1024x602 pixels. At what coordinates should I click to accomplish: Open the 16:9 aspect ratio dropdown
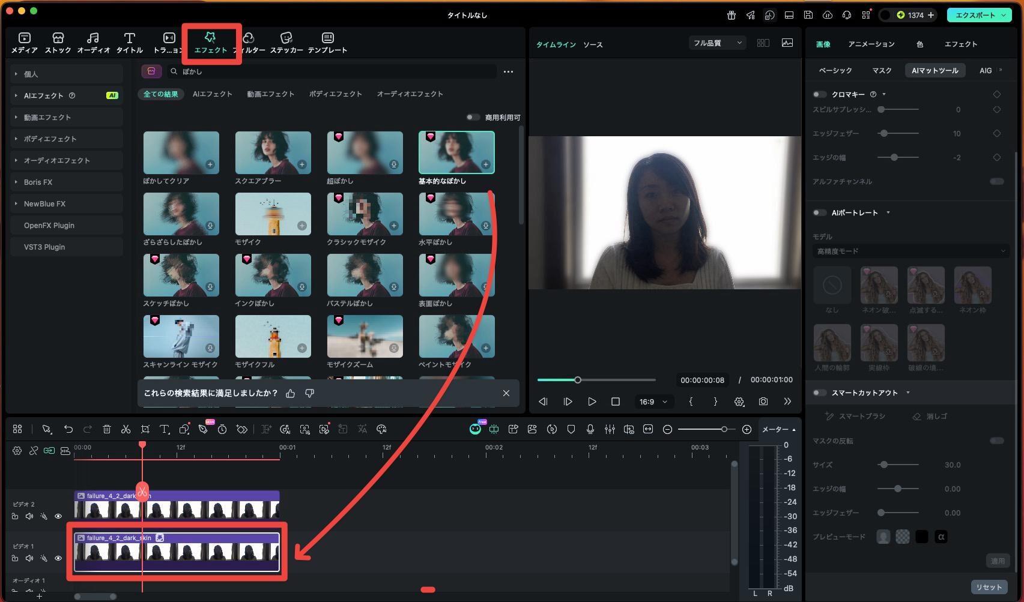(x=653, y=402)
